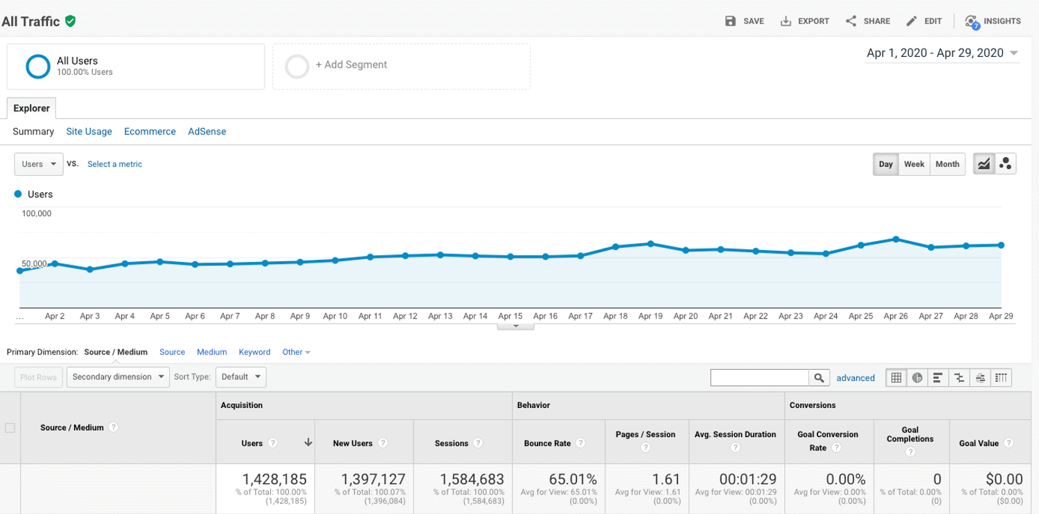Click the magnifier search icon

click(x=819, y=378)
